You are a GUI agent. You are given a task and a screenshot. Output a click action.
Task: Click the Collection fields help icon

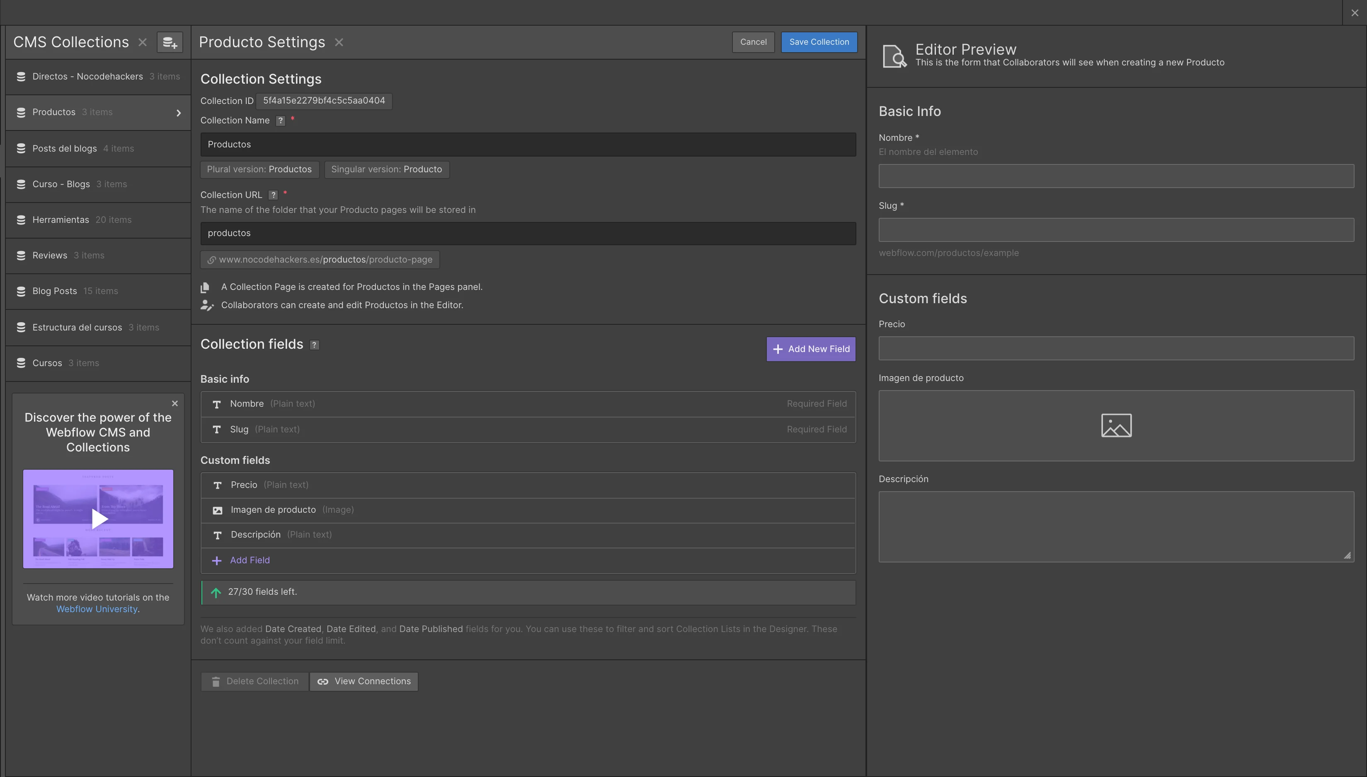tap(315, 345)
